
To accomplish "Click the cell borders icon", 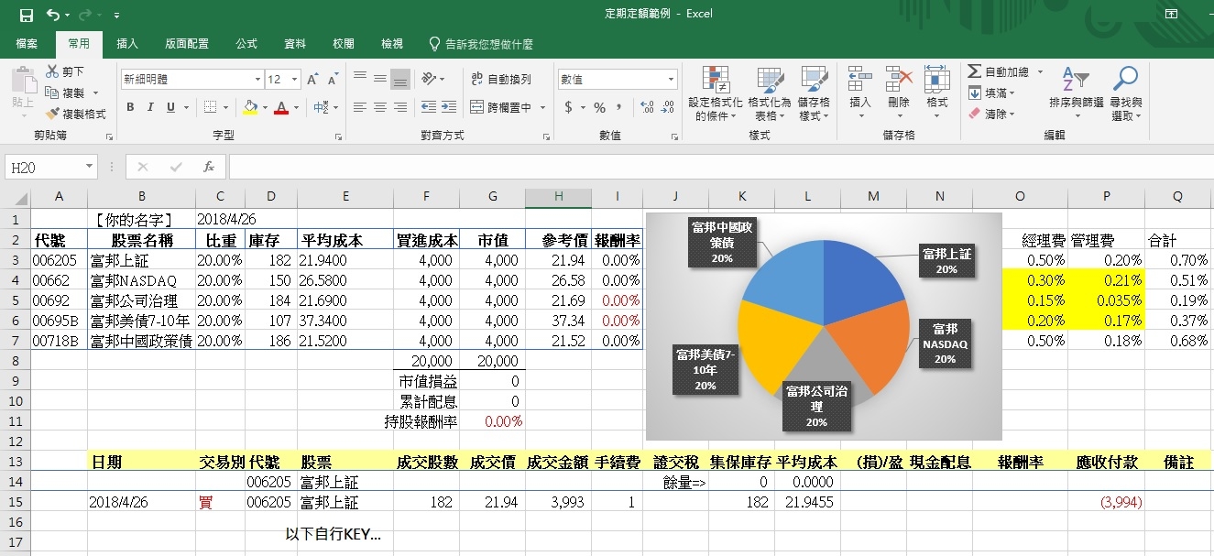I will [x=212, y=107].
